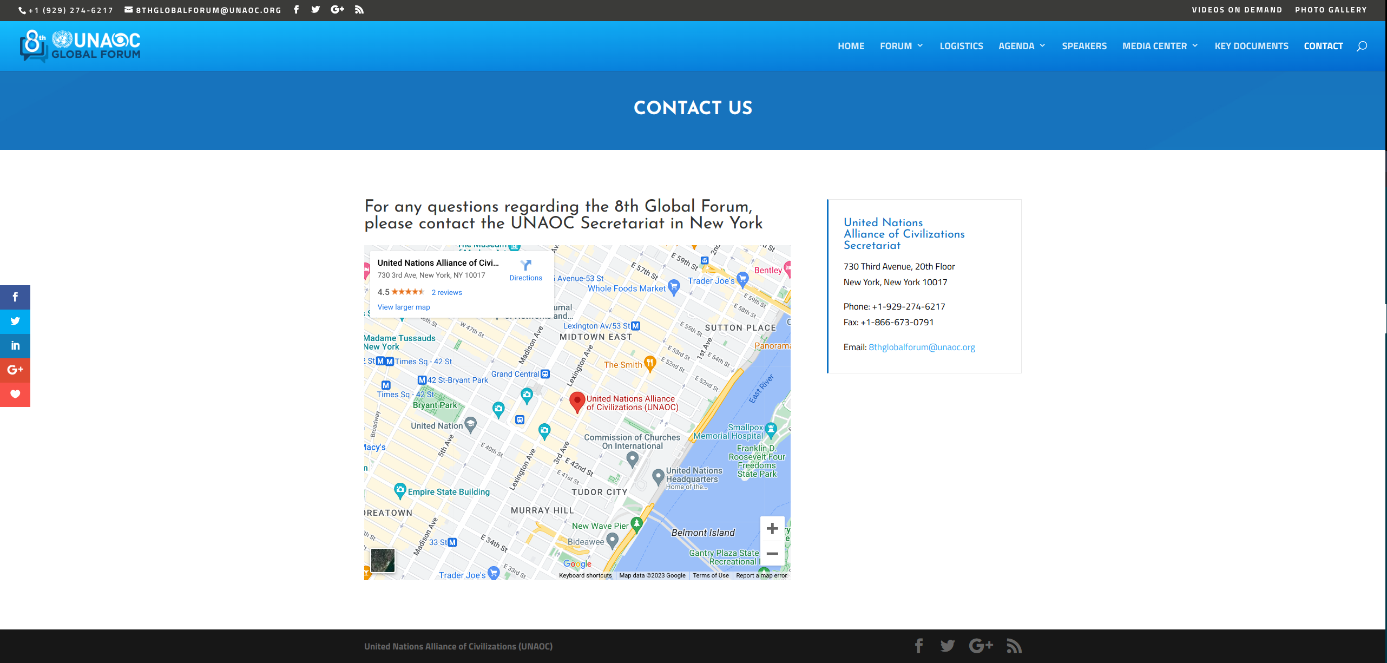Screen dimensions: 1387x663
Task: Click the search magnifier icon in navbar
Action: 1362,46
